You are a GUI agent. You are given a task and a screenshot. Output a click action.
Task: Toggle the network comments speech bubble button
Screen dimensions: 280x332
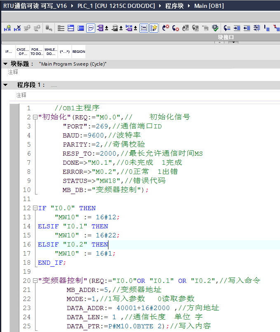coord(91,28)
